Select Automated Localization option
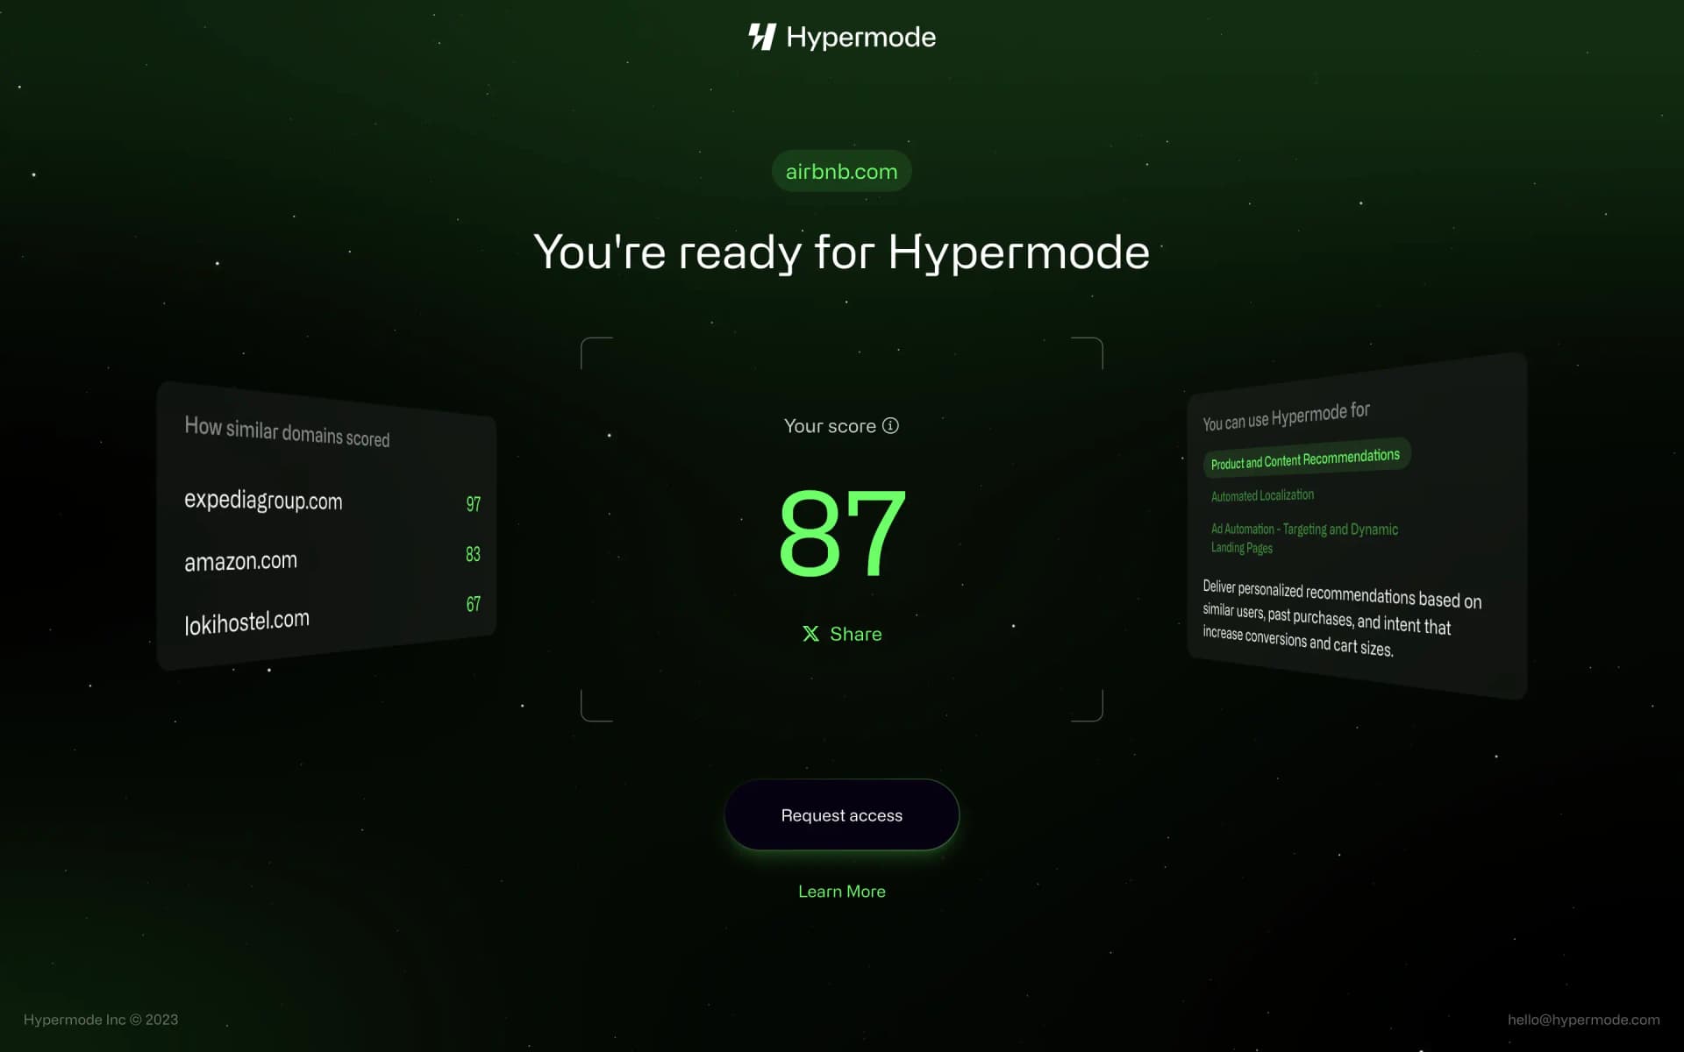 click(1262, 495)
